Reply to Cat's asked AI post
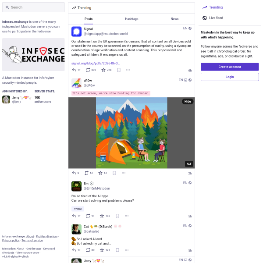Screen dimensions: 263x263 click(x=74, y=250)
